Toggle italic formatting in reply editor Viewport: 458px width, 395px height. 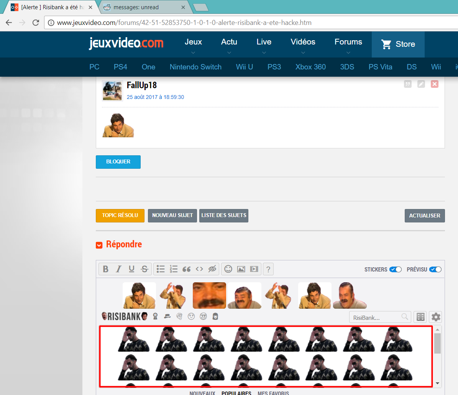(118, 269)
